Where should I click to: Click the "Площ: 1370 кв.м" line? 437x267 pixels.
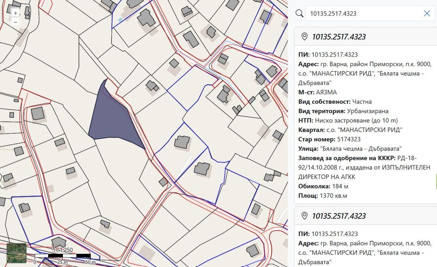323,196
